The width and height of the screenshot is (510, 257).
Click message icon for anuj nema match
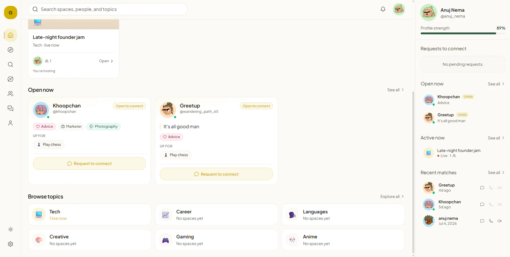click(482, 221)
